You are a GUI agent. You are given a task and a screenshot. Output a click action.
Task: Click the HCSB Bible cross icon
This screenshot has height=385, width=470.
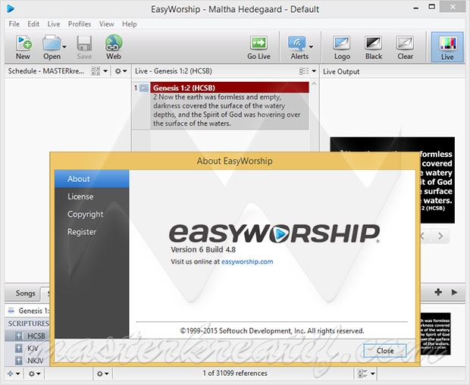(19, 336)
